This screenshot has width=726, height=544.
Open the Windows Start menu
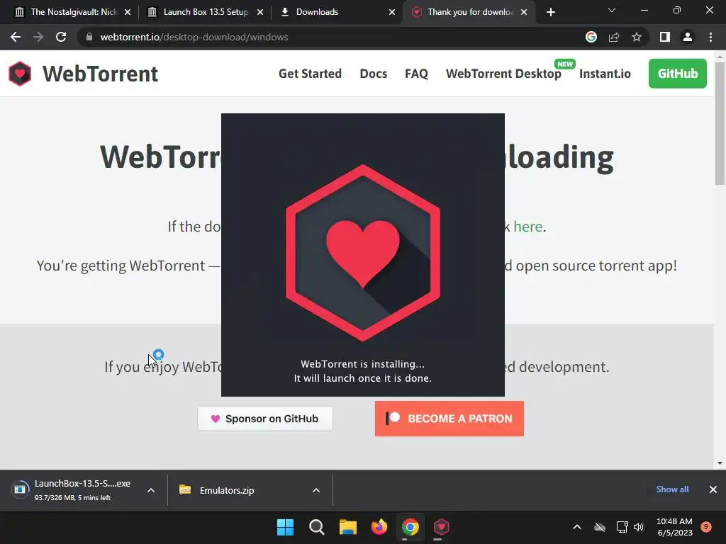[x=285, y=527]
